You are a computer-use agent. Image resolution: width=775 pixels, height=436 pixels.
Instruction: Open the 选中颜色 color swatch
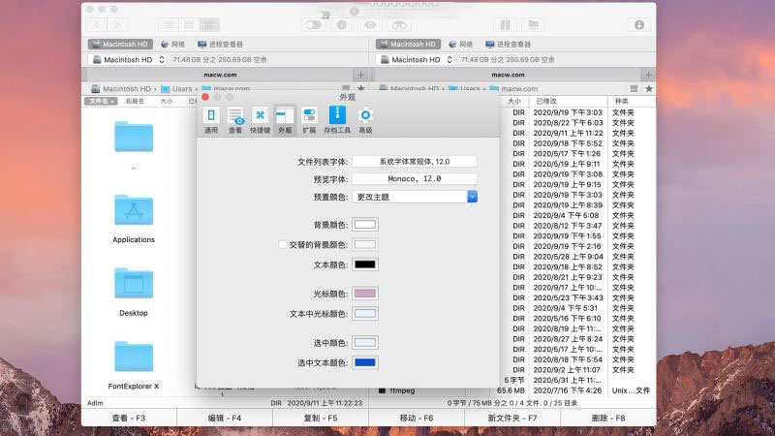point(365,343)
